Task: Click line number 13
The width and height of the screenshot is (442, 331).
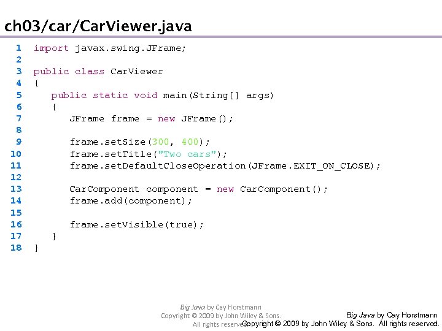Action: point(16,189)
